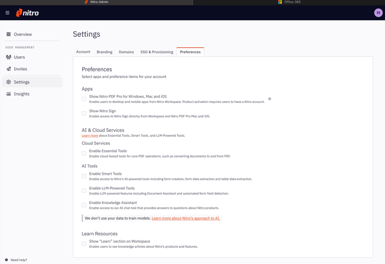Switch to the Office 365 browser tab
The width and height of the screenshot is (385, 264).
pyautogui.click(x=289, y=2)
